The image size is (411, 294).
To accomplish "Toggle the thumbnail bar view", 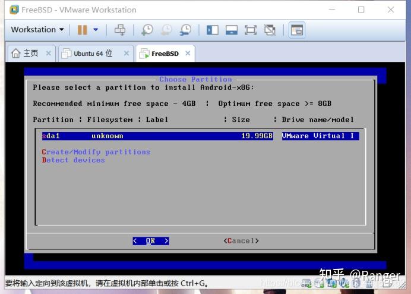I will 232,30.
